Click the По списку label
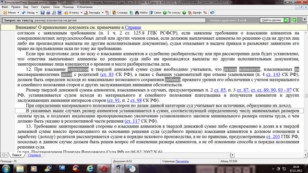This screenshot has width=308, height=173. [x=174, y=12]
